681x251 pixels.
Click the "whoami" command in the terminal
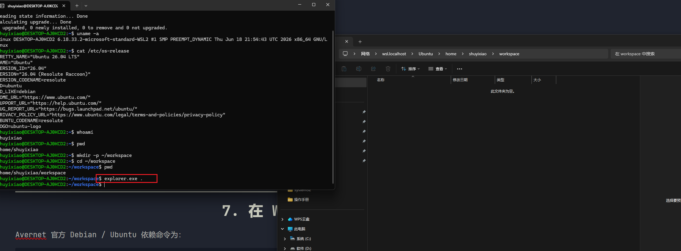coord(85,132)
